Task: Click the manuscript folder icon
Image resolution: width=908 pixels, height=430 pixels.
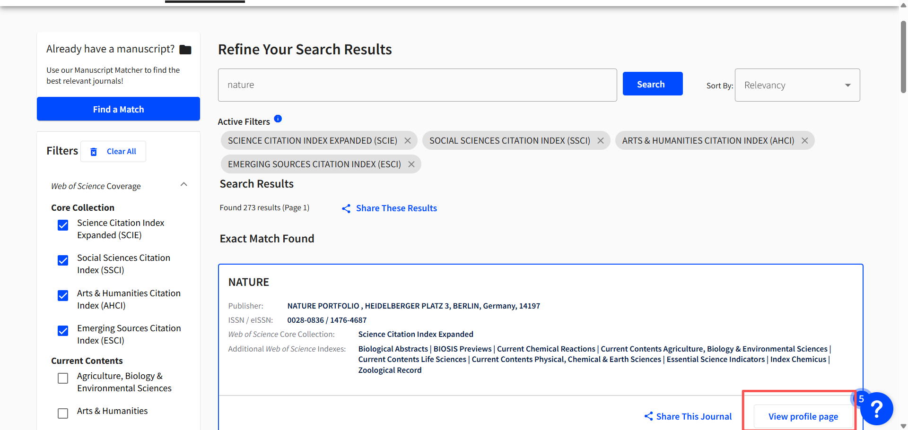Action: coord(185,50)
